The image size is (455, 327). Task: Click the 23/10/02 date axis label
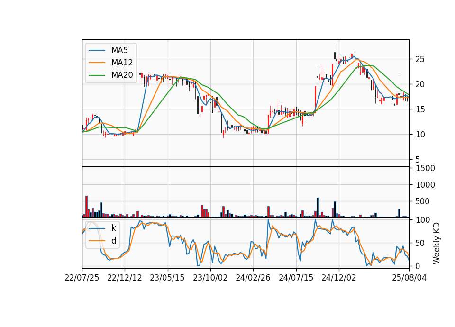[x=210, y=278]
